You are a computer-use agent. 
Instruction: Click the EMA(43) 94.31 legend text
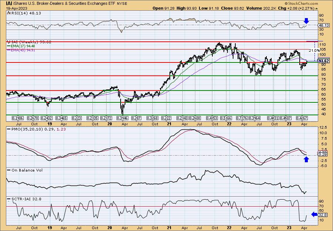tap(23, 50)
